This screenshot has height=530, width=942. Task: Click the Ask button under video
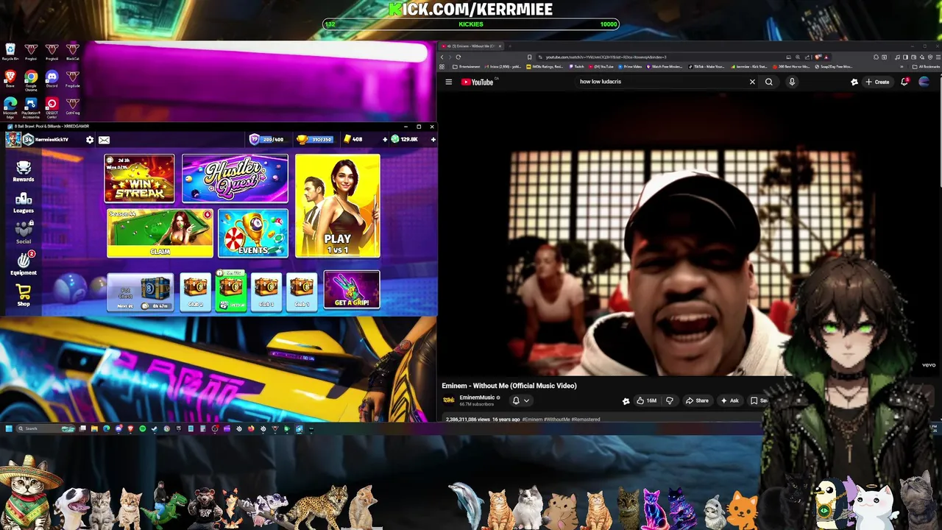tap(730, 400)
